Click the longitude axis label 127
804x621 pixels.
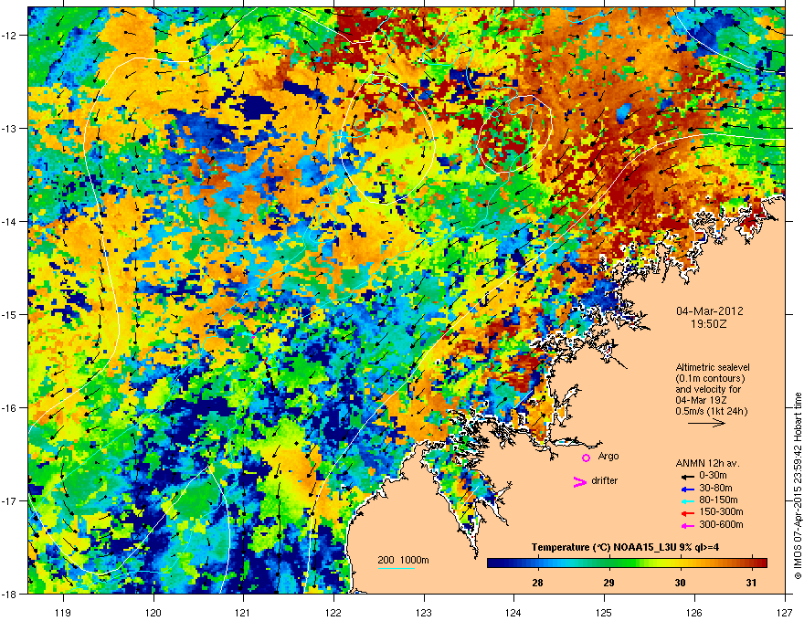pos(785,612)
